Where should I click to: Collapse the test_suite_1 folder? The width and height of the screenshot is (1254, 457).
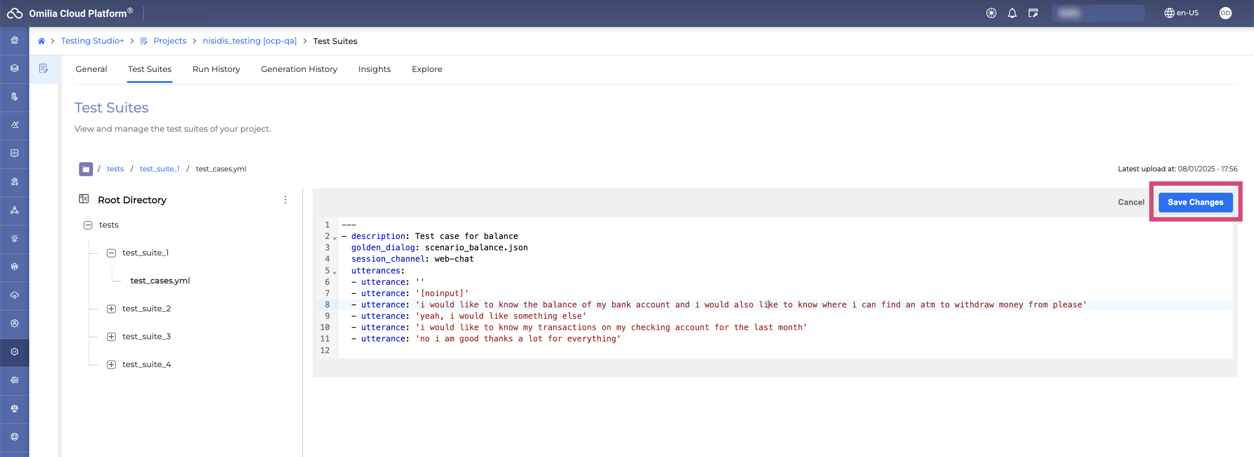click(111, 253)
